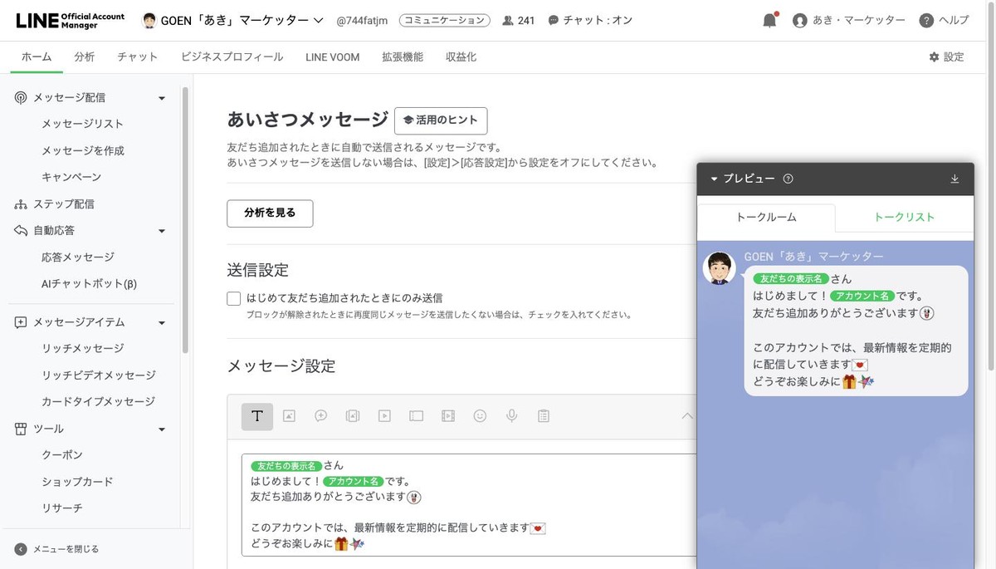The width and height of the screenshot is (996, 569).
Task: Click the LINE Official Account Manager logo
Action: coord(72,21)
